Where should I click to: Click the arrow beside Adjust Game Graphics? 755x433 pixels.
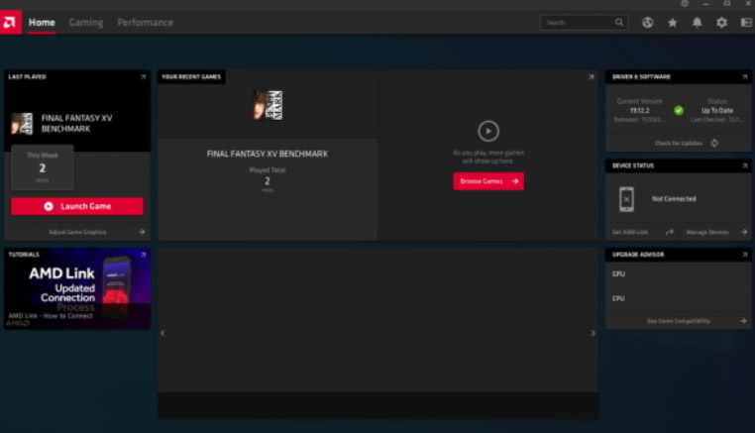pos(142,232)
